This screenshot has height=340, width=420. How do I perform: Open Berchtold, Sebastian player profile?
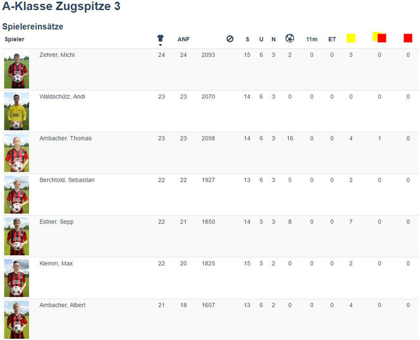[x=67, y=180]
